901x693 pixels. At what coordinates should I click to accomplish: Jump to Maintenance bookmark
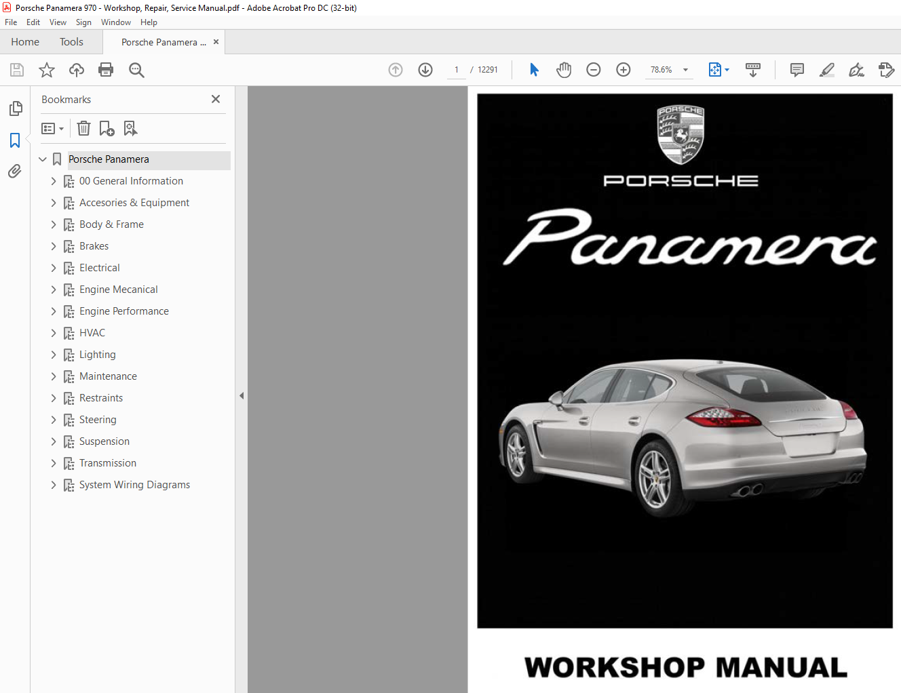point(108,376)
